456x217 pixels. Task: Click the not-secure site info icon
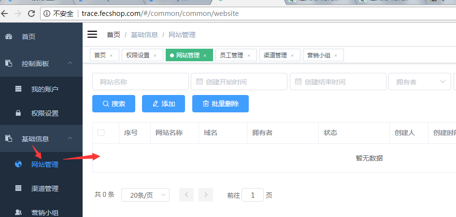click(x=46, y=14)
